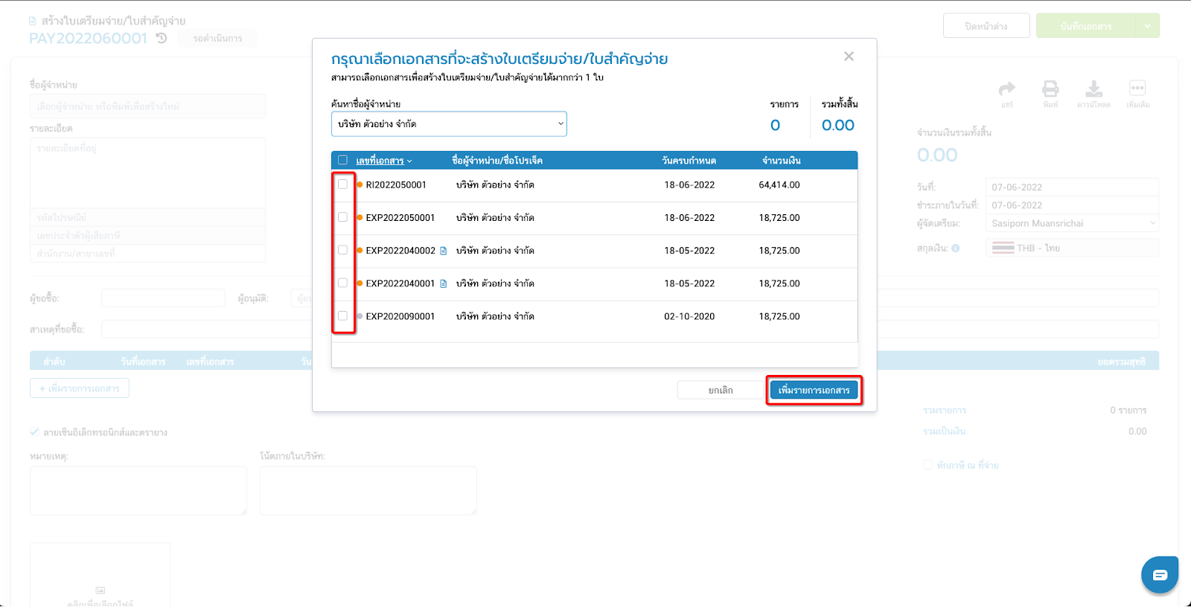The width and height of the screenshot is (1191, 607).
Task: Click document icon beside EXP2022040001
Action: click(x=444, y=283)
